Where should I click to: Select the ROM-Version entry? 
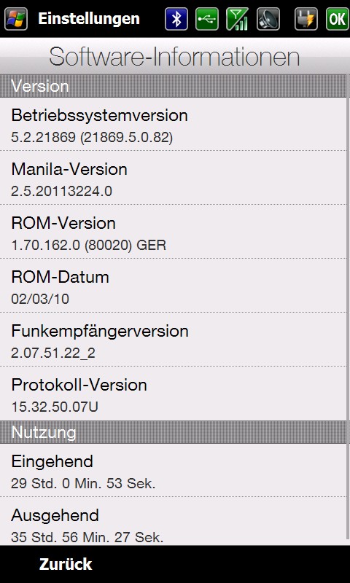click(x=174, y=232)
